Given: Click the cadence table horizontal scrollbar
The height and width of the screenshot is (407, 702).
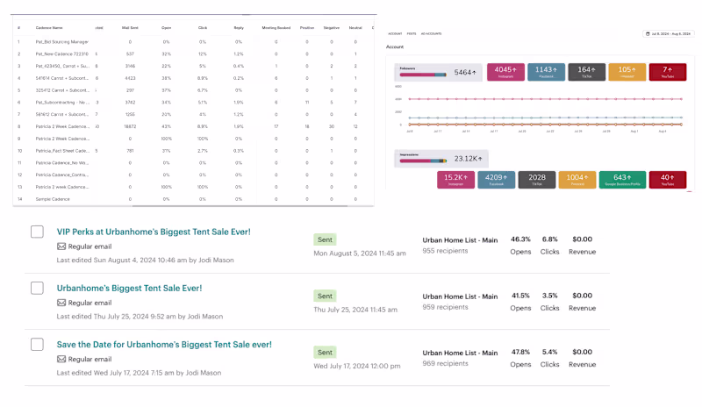Looking at the screenshot, I should (240, 206).
